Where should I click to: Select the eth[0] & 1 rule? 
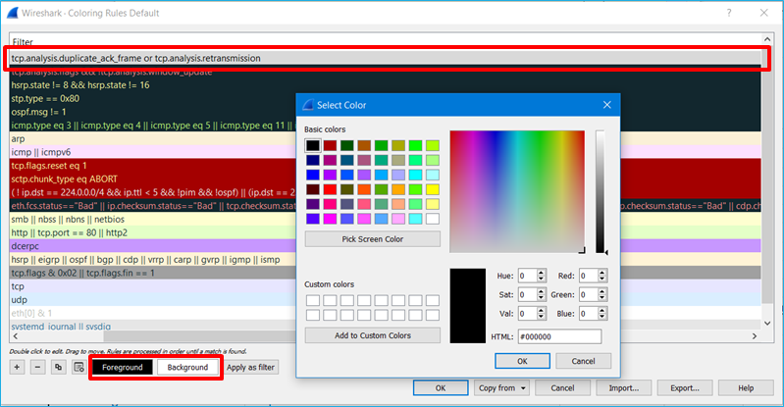click(152, 313)
